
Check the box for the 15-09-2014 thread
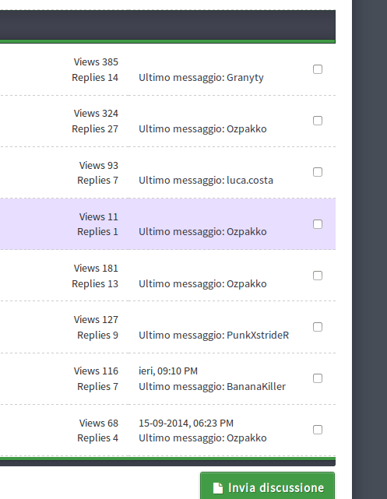pyautogui.click(x=318, y=430)
